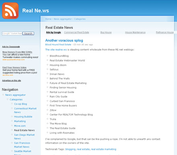Open real estate marketing Technorati tag
177x155 pixels.
[x=104, y=149]
